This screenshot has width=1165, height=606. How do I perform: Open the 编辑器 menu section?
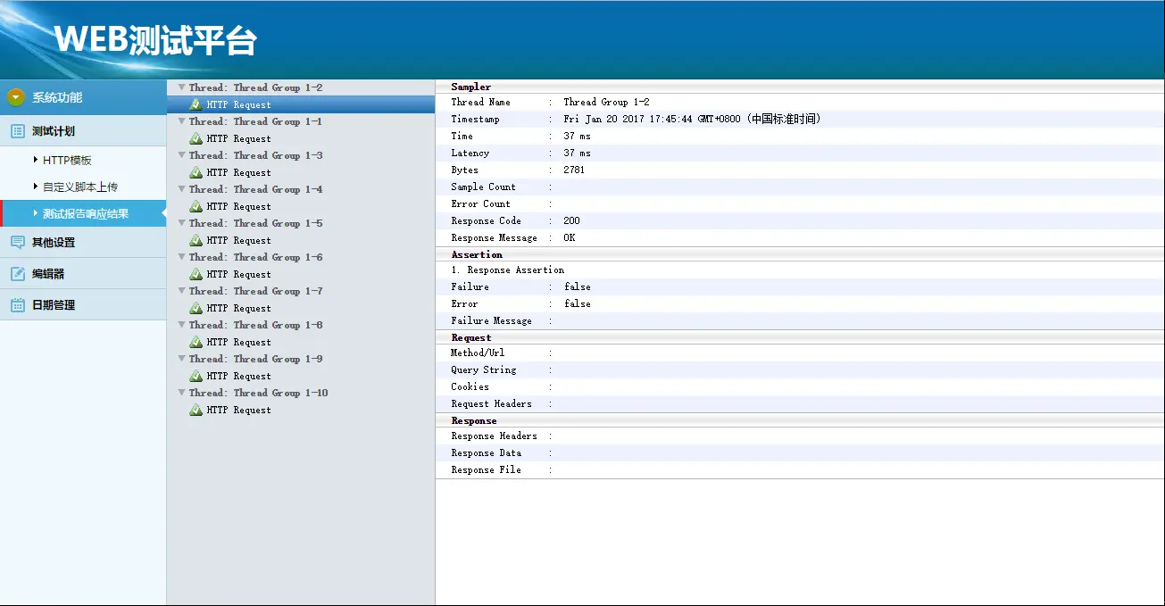[x=83, y=273]
